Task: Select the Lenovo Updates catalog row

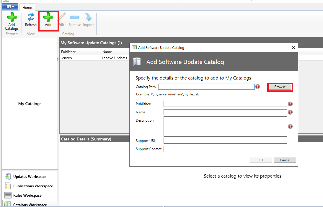Action: point(94,58)
